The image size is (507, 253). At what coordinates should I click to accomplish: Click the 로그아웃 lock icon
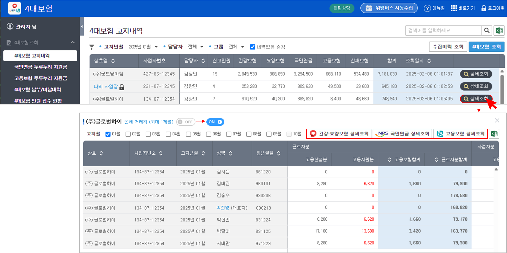(x=484, y=8)
